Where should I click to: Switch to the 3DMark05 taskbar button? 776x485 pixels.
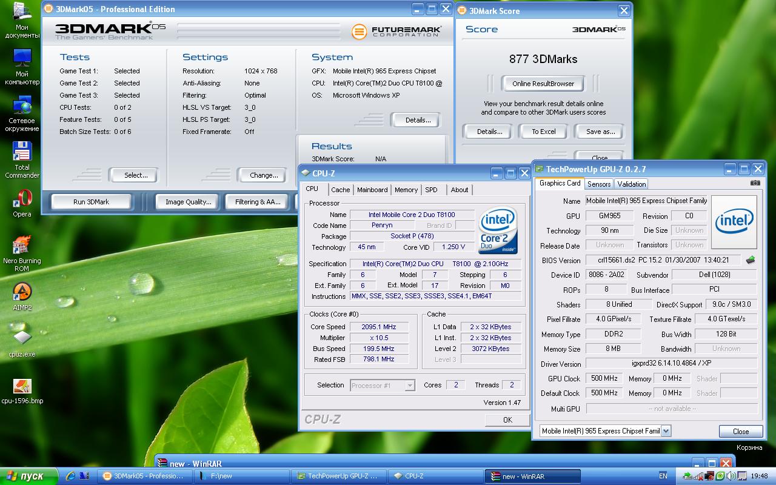pos(144,476)
